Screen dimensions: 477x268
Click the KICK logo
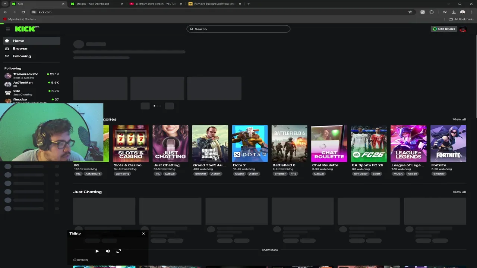27,29
